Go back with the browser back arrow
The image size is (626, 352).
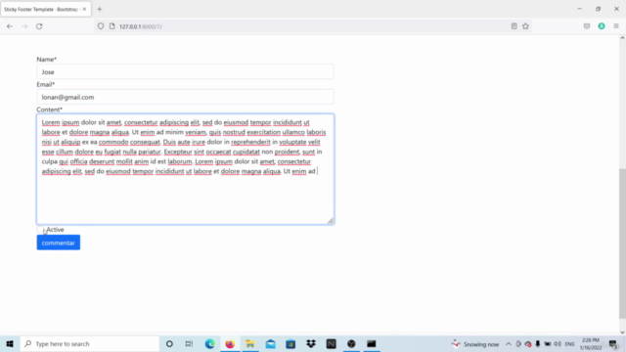click(x=10, y=26)
